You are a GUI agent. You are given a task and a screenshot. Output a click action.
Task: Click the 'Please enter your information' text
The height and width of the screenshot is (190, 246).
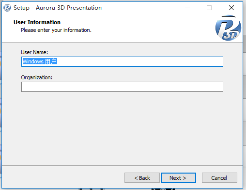(56, 30)
